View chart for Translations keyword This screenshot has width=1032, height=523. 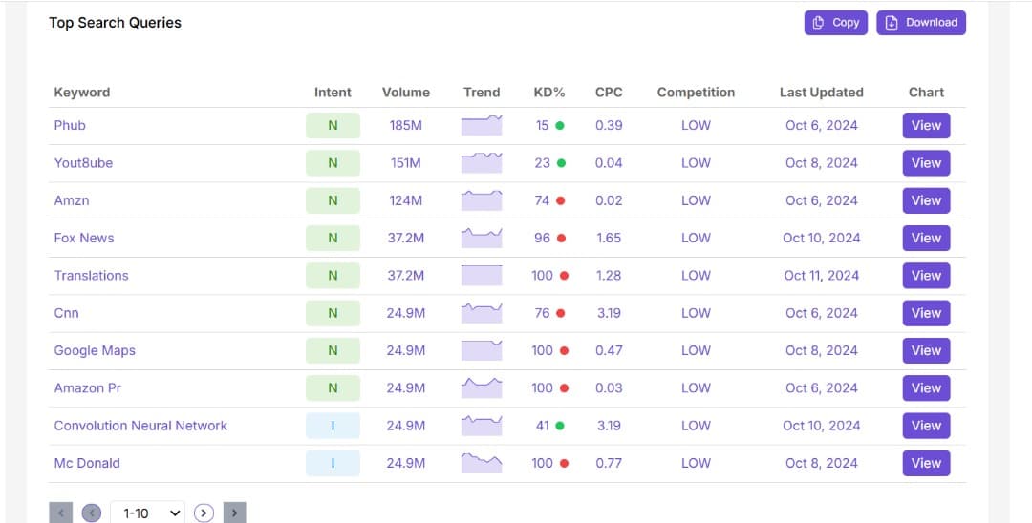[926, 276]
